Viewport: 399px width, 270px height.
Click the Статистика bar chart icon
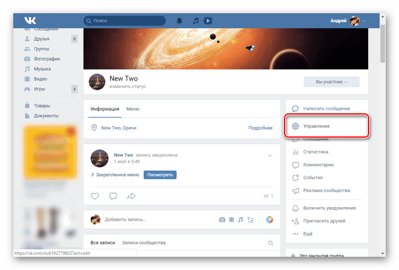click(x=296, y=152)
